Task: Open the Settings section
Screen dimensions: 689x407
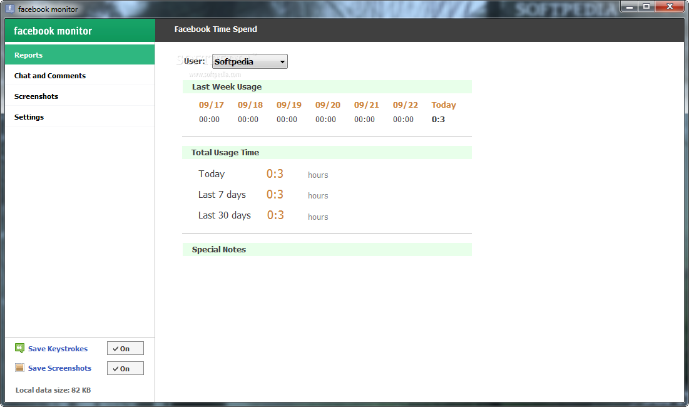Action: [80, 117]
